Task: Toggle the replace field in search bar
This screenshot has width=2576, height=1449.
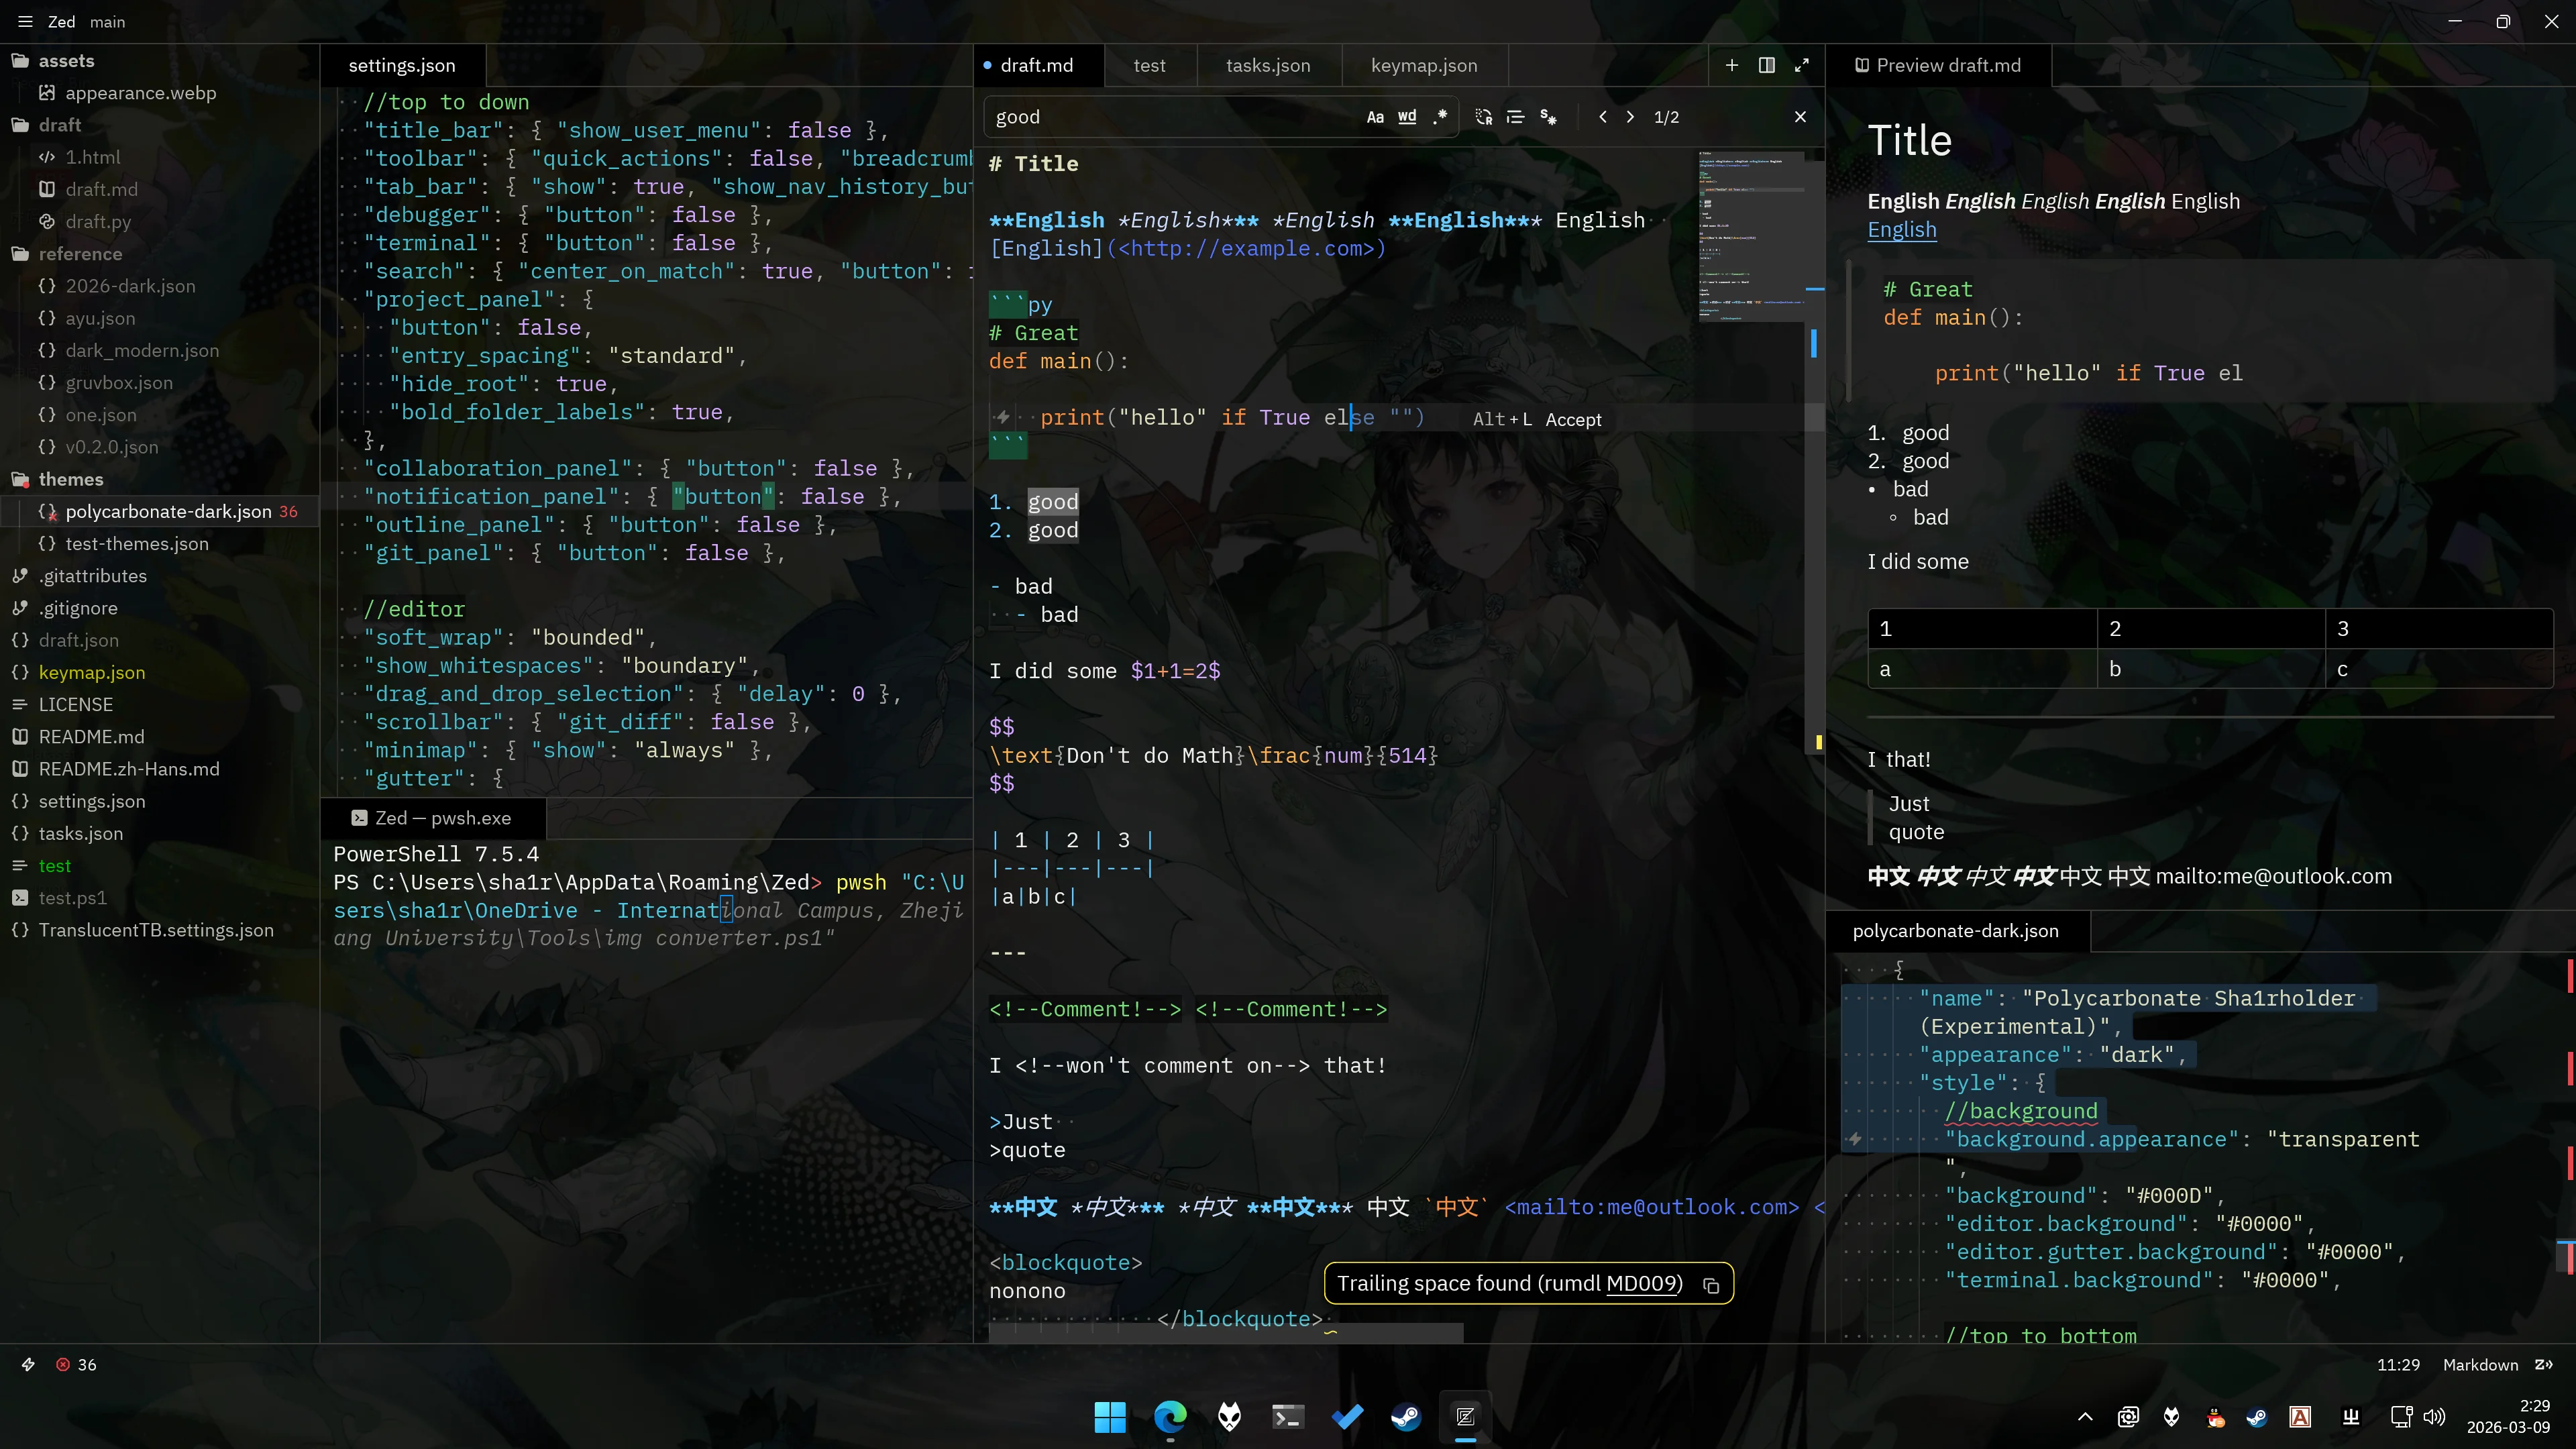Action: click(x=1483, y=117)
